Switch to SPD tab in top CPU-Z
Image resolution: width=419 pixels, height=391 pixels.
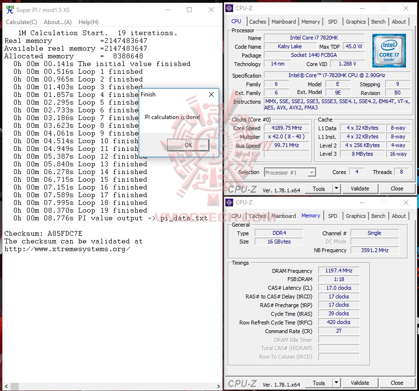tap(332, 22)
